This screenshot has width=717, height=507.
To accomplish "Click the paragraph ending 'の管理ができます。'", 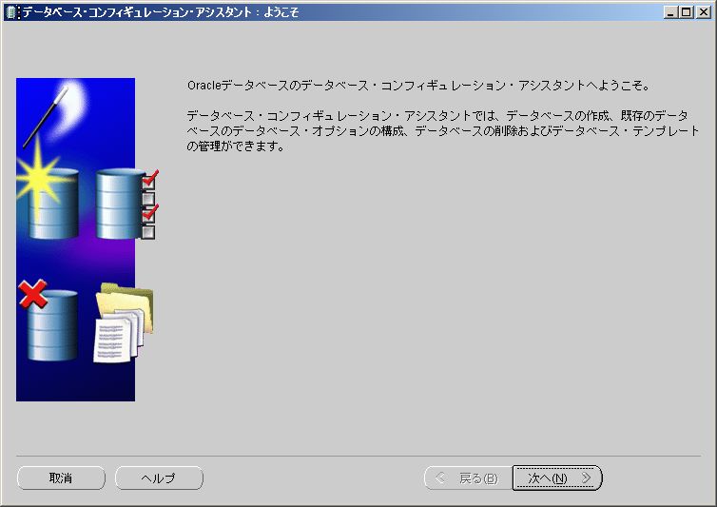I will (x=442, y=131).
